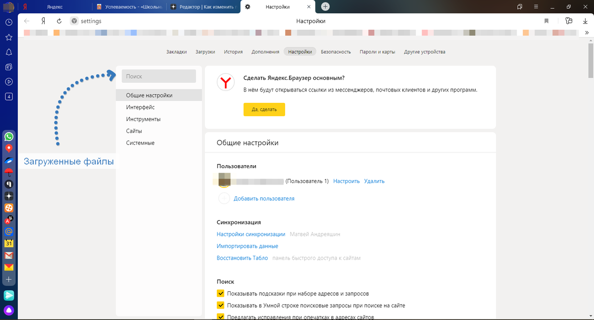Image resolution: width=594 pixels, height=320 pixels.
Task: Click the user avatar under Пользователи
Action: click(224, 181)
